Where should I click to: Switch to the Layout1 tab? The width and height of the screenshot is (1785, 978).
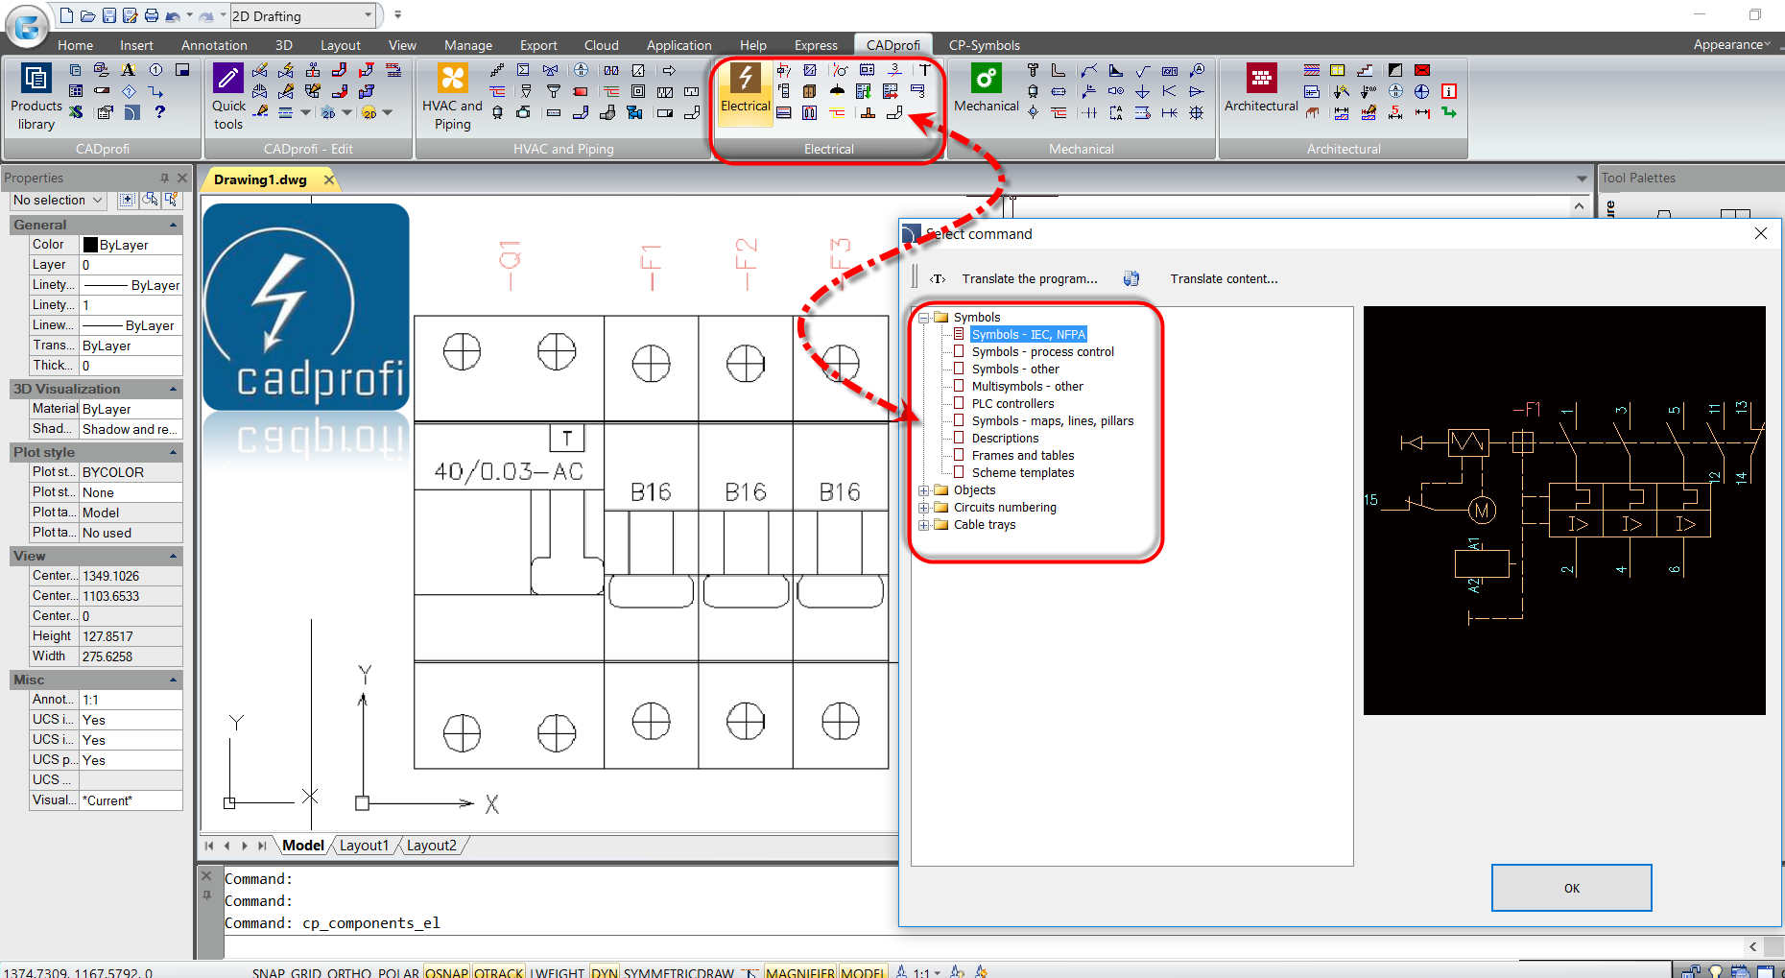click(364, 845)
